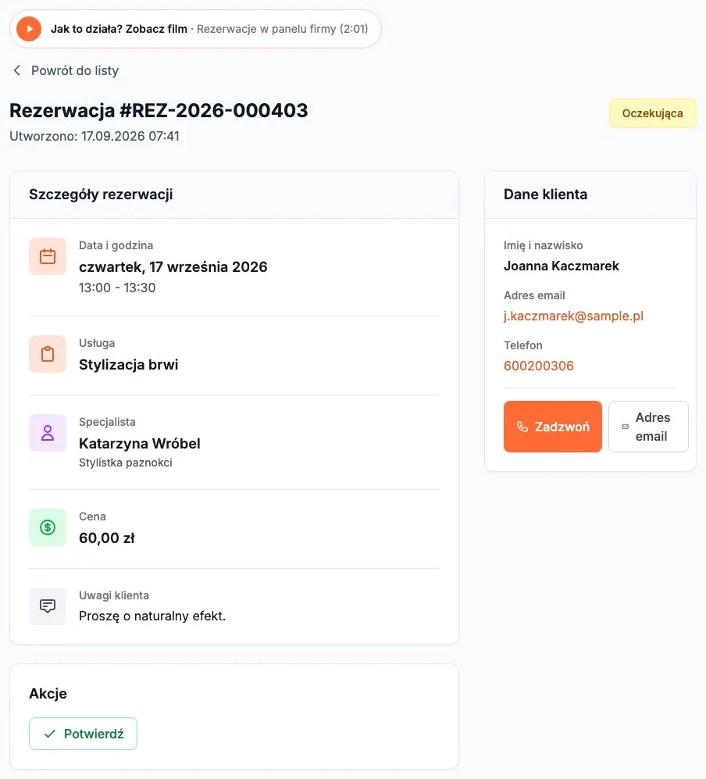Click specialist name Katarzyna Wróbel
This screenshot has height=779, width=706.
pos(140,443)
